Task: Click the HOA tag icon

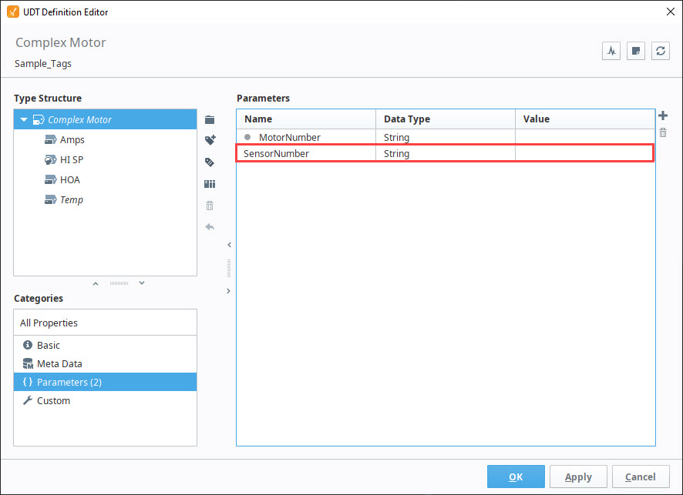Action: point(51,179)
